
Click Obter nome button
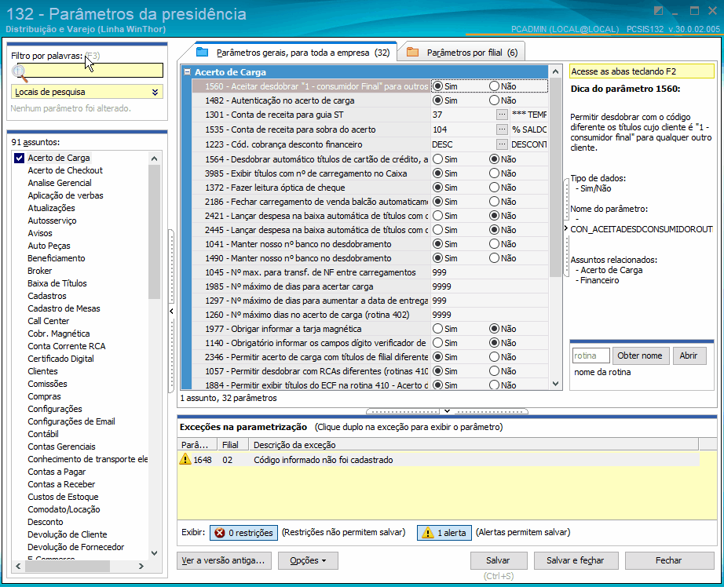tap(640, 355)
